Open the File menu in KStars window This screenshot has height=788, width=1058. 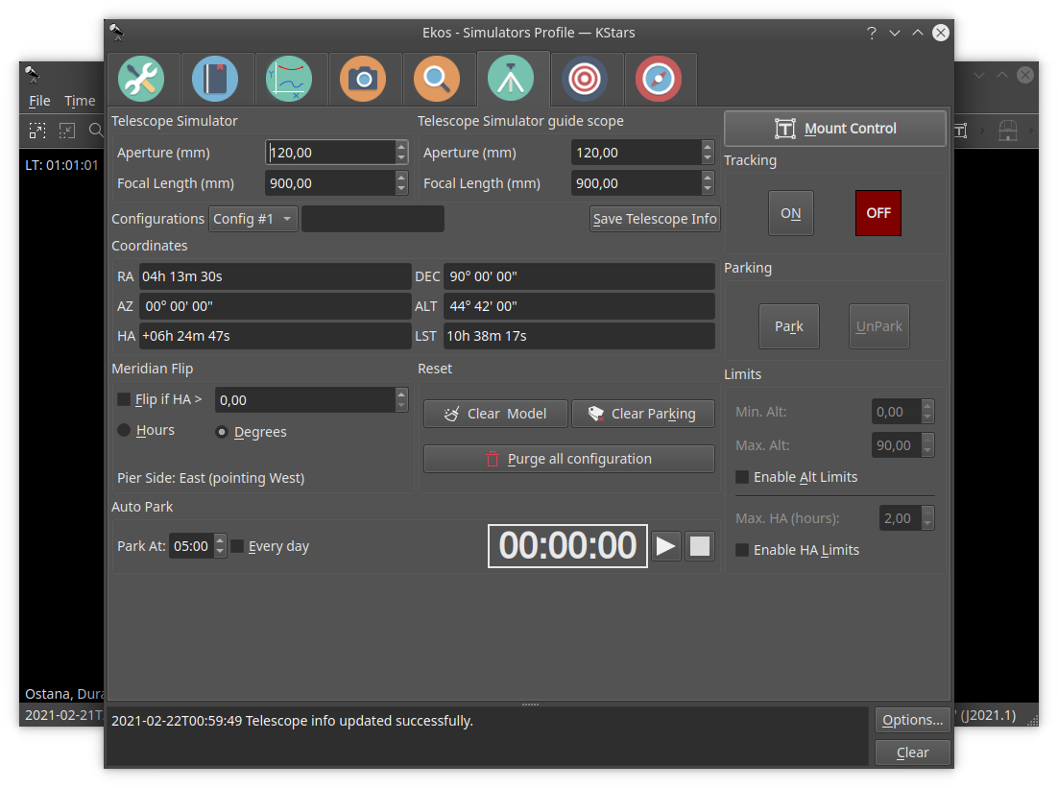(x=39, y=101)
